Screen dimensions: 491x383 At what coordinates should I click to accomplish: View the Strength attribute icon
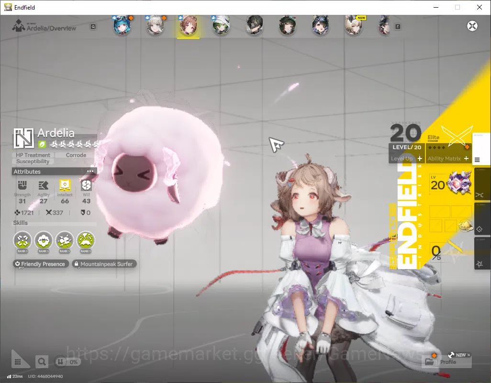[x=22, y=185]
